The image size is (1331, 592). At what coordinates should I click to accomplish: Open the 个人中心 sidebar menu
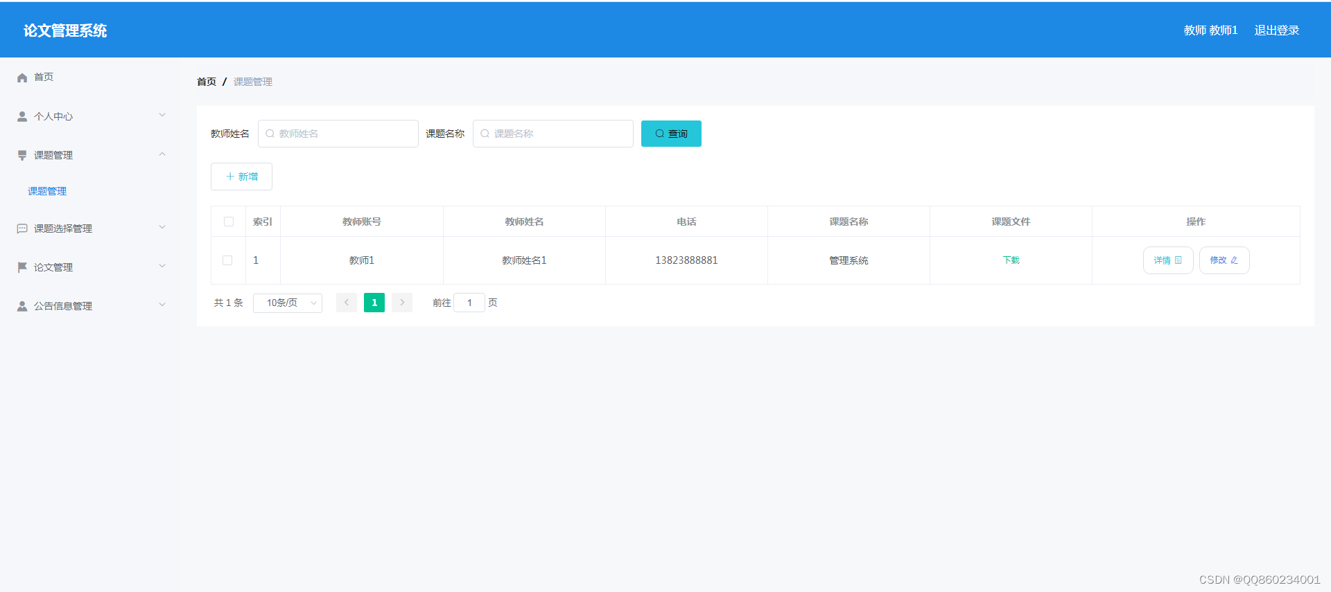90,116
